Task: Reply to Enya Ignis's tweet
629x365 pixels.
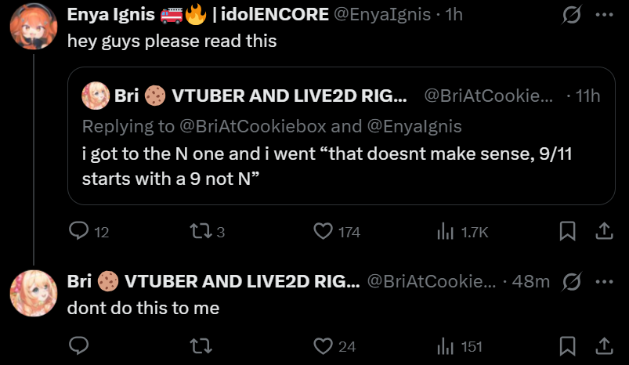Action: pos(79,231)
